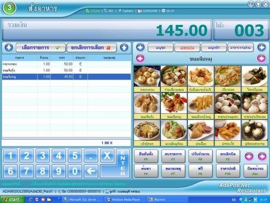Click ปรับจำนวน F8 to adjust quantity
The image size is (270, 203).
tap(200, 156)
